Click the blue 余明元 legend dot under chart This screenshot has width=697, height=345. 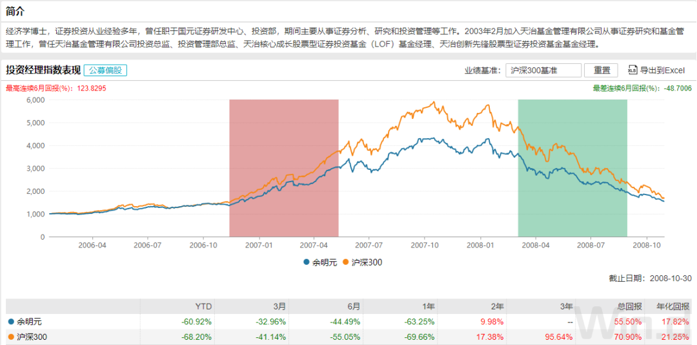click(x=306, y=262)
